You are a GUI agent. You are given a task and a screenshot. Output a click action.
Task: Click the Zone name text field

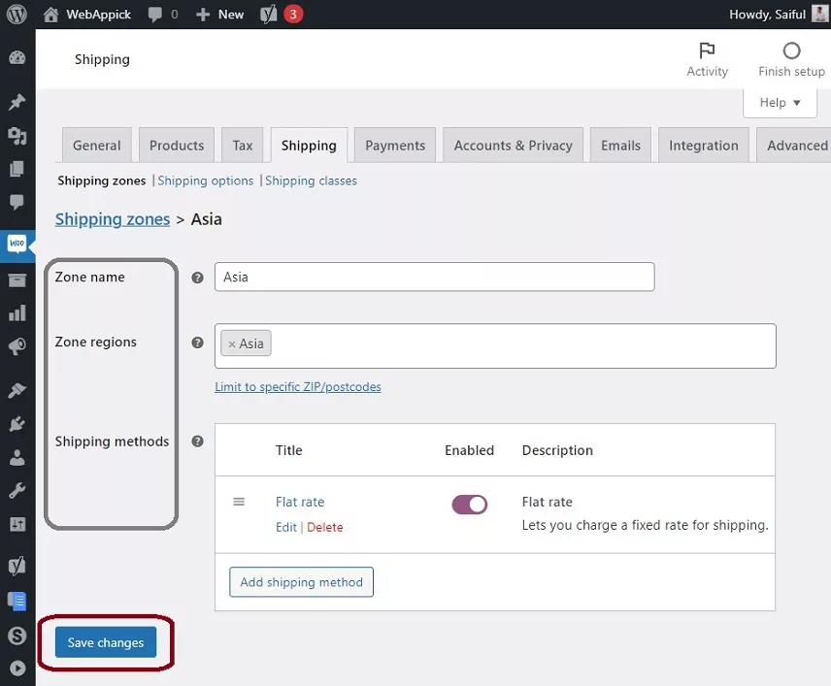435,277
